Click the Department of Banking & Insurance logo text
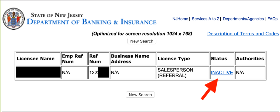 (x=92, y=19)
